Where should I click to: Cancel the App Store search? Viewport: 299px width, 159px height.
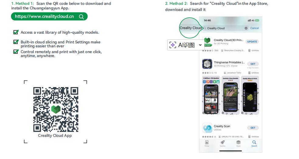pyautogui.click(x=255, y=28)
